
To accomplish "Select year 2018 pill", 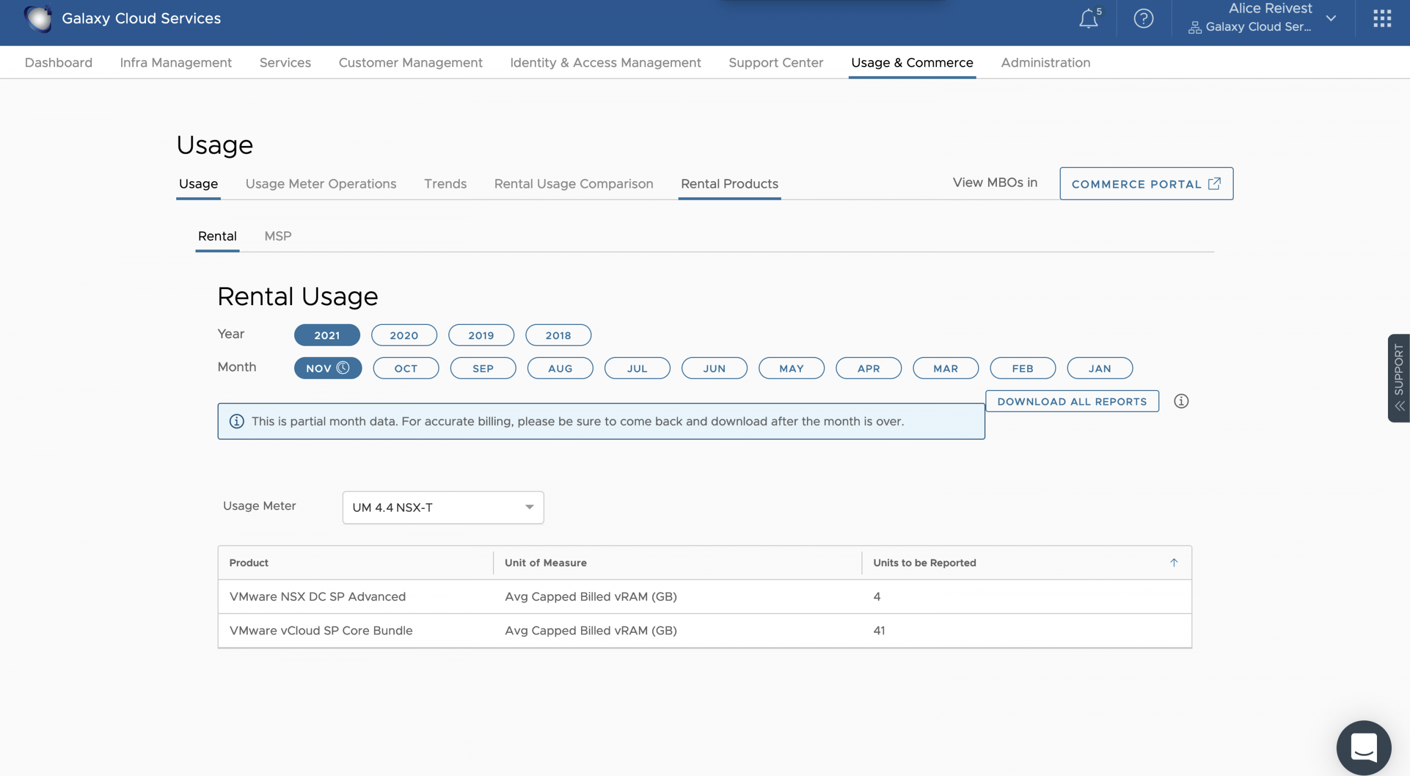I will [558, 335].
